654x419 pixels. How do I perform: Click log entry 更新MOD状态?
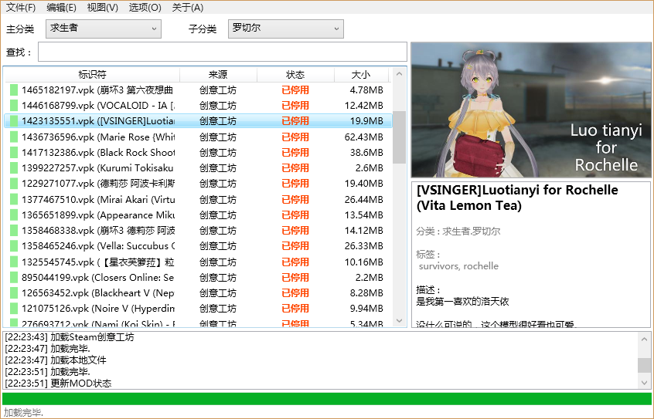pos(58,384)
